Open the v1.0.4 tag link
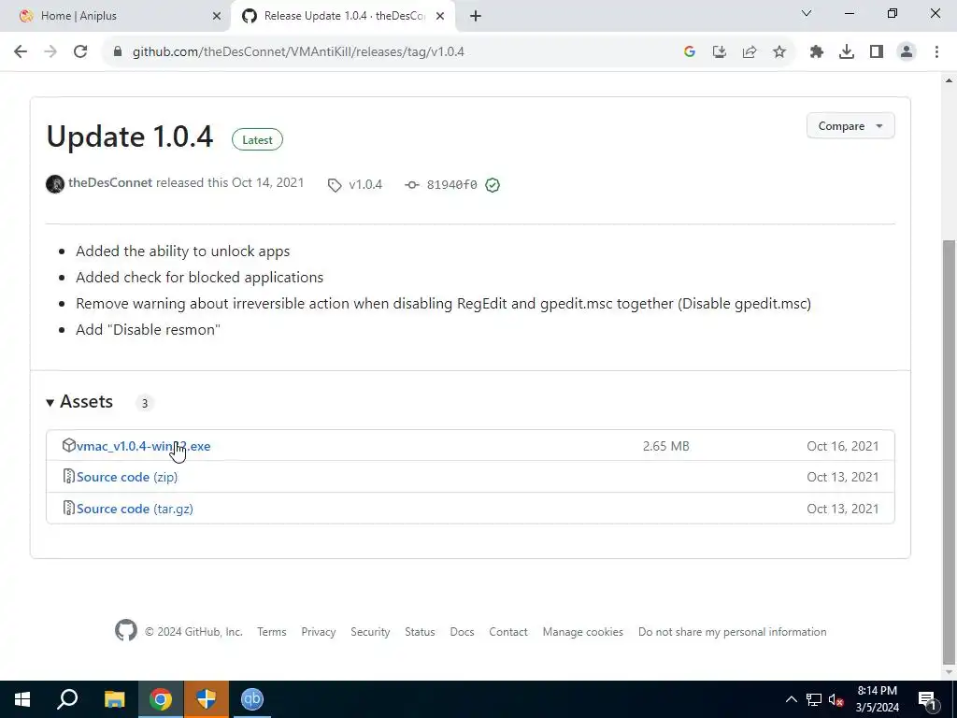Viewport: 957px width, 718px height. [365, 184]
